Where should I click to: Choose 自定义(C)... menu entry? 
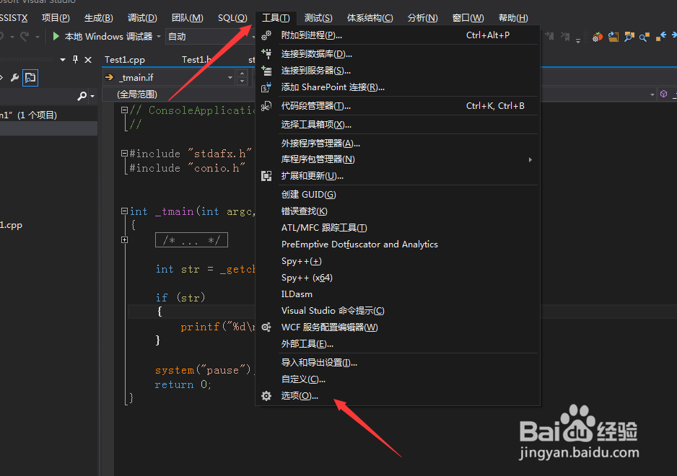point(398,379)
